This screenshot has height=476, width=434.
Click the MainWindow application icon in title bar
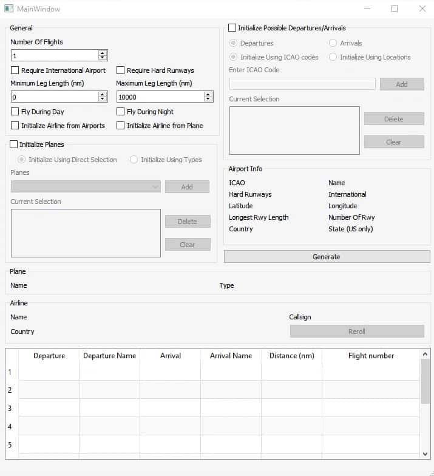coord(8,8)
